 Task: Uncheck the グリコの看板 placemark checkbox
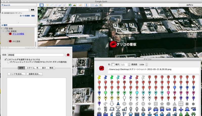coord(8,34)
